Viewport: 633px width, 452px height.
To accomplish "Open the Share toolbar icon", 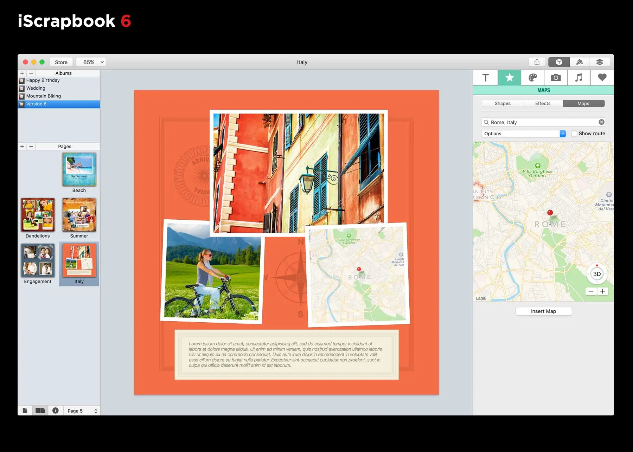I will click(x=537, y=62).
